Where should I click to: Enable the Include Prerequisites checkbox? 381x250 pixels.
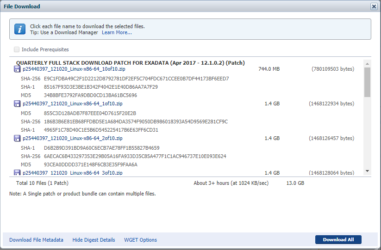click(17, 49)
